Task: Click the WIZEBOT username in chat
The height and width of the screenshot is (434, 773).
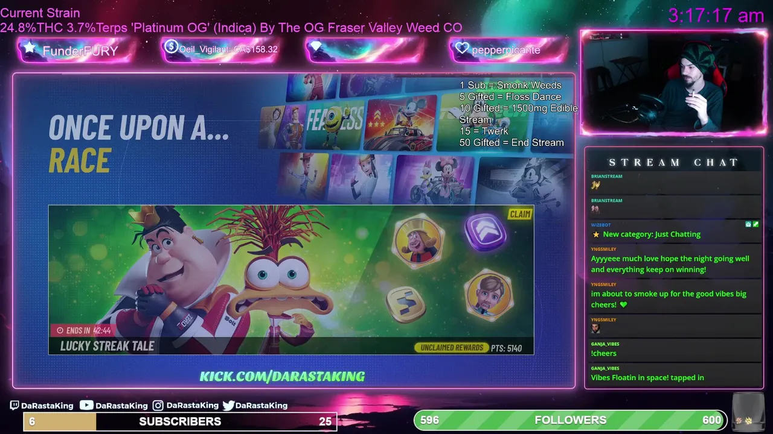Action: pos(601,225)
